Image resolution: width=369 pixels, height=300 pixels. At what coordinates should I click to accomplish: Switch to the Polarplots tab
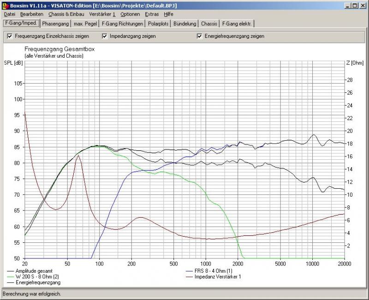[x=158, y=24]
